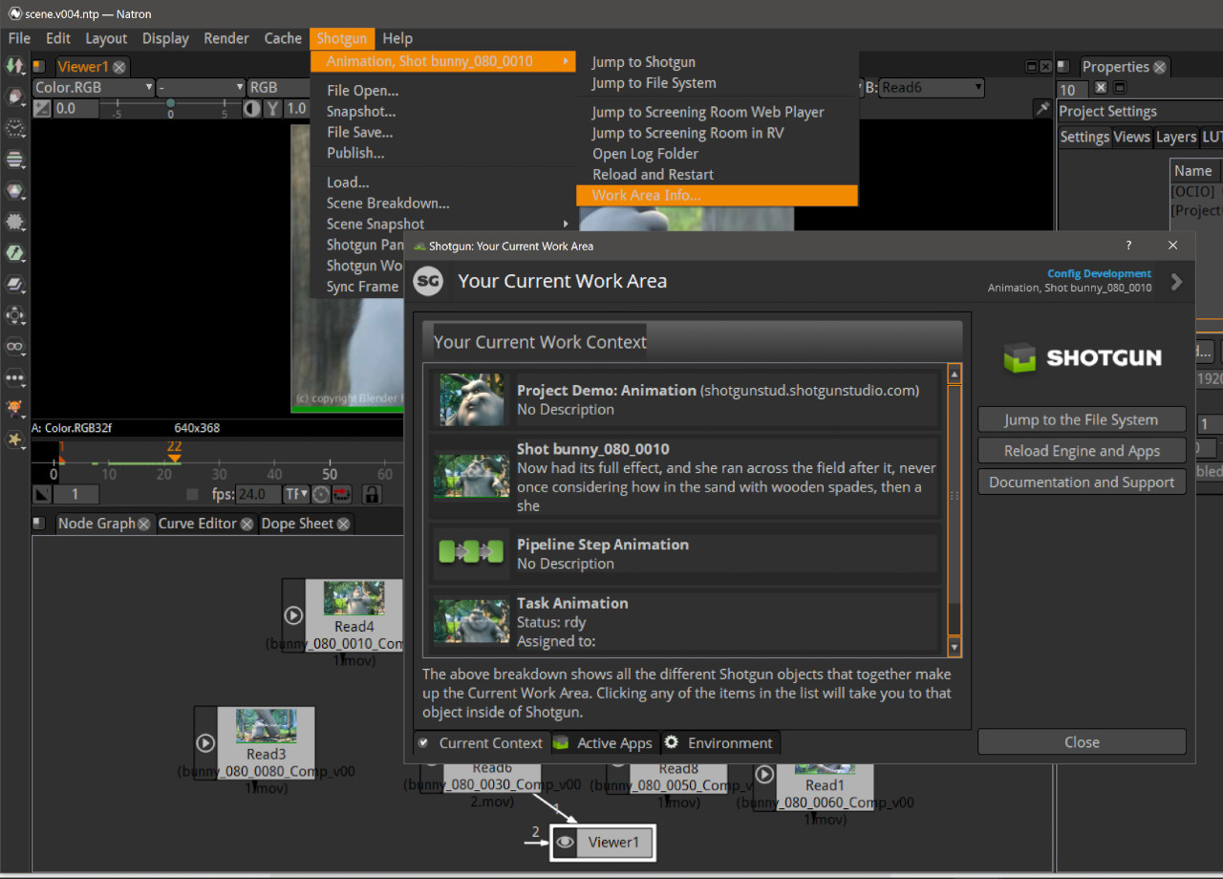The image size is (1223, 879).
Task: Click the work context scroll-up arrow
Action: tap(954, 375)
